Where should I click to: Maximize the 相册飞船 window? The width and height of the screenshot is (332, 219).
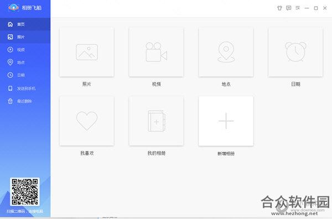pos(316,8)
